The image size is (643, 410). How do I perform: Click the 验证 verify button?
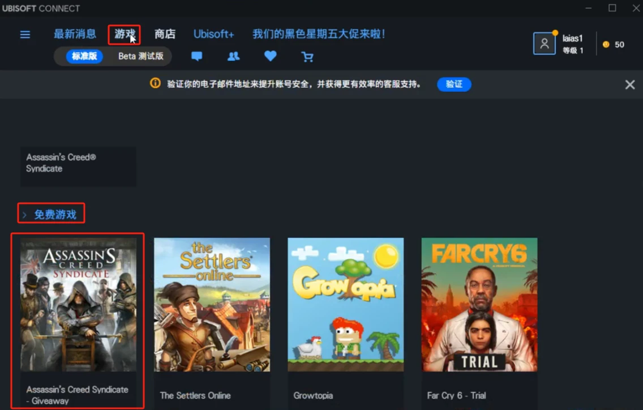(x=454, y=84)
